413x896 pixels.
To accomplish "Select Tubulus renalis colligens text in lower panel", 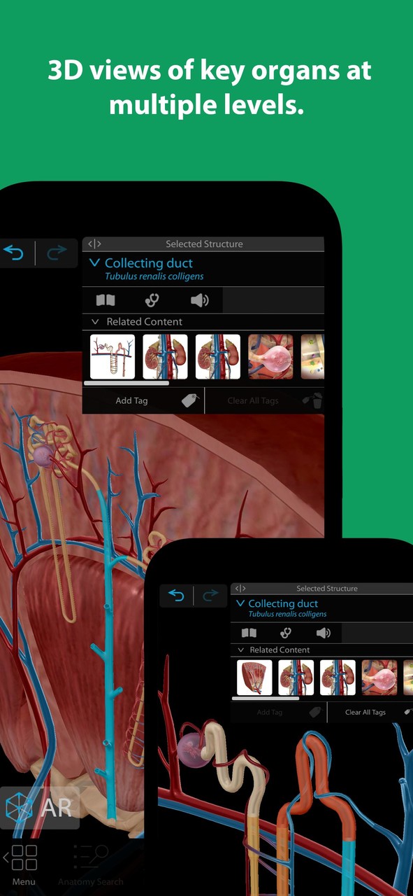I will [287, 614].
